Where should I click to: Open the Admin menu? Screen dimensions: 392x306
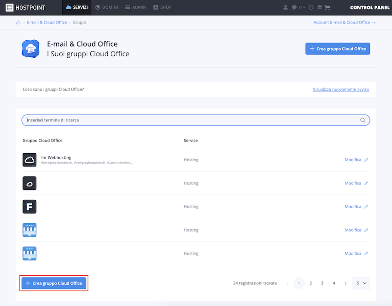pyautogui.click(x=136, y=7)
